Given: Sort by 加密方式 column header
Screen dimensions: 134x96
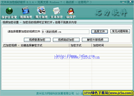Looking at the screenshot, I should [x=80, y=46].
